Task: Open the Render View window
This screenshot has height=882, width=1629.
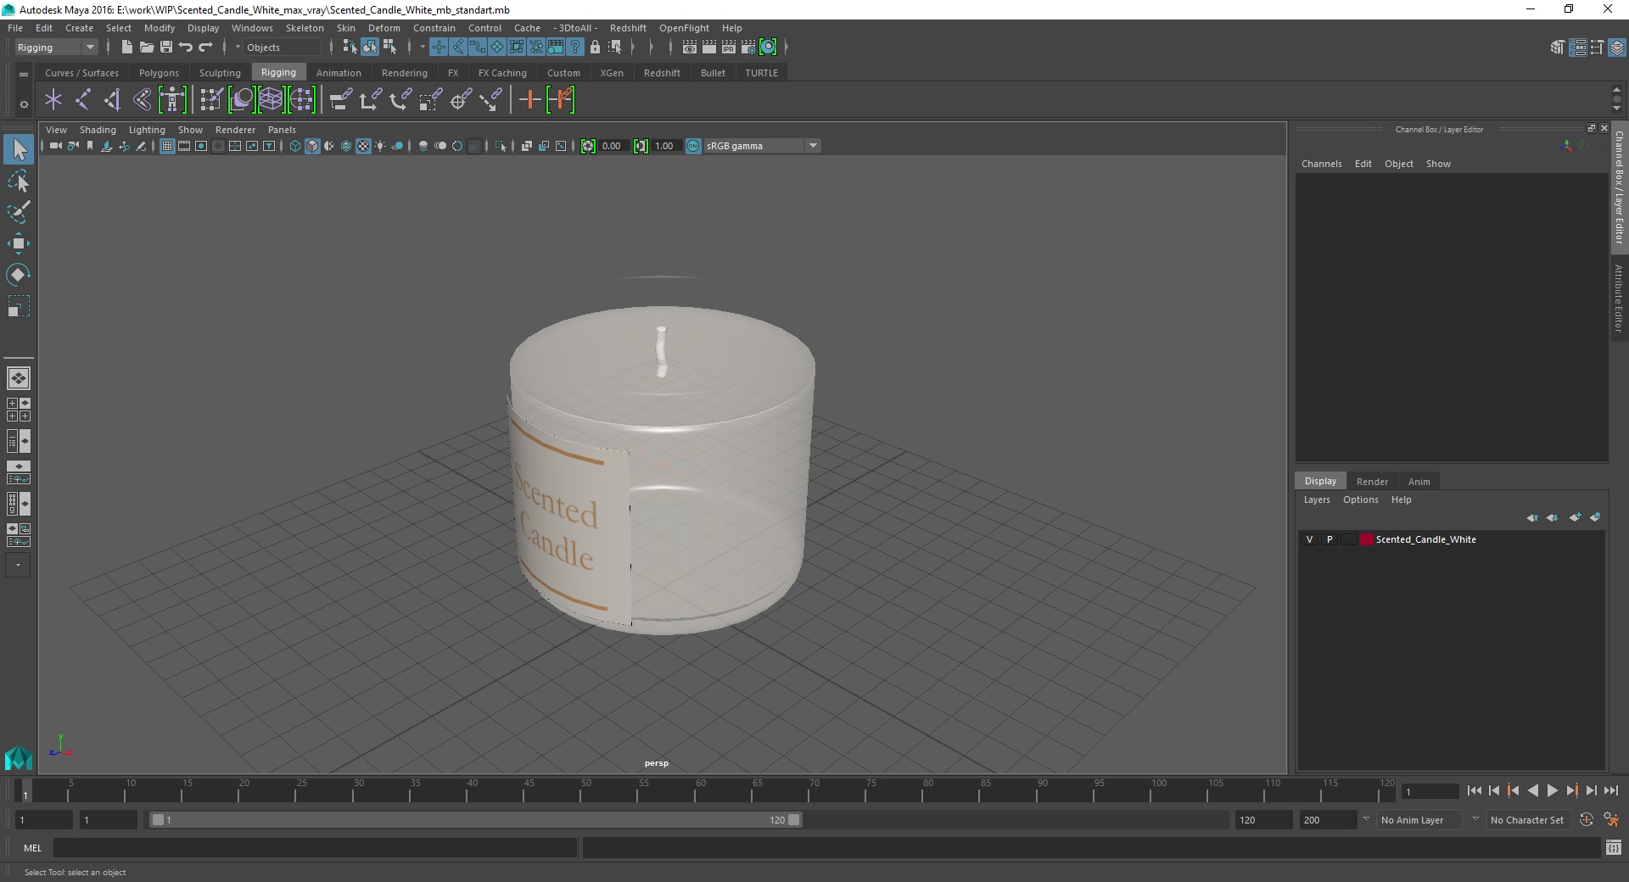Action: click(x=690, y=47)
